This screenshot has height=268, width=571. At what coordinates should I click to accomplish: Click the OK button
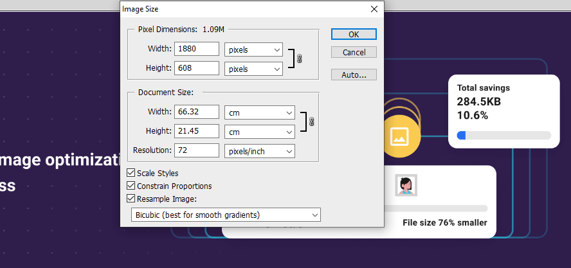click(x=354, y=34)
